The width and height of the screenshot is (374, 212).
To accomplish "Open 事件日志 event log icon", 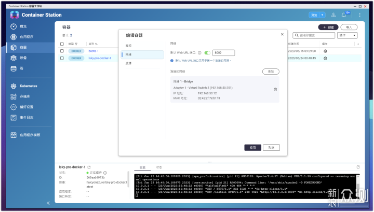I will (14, 118).
